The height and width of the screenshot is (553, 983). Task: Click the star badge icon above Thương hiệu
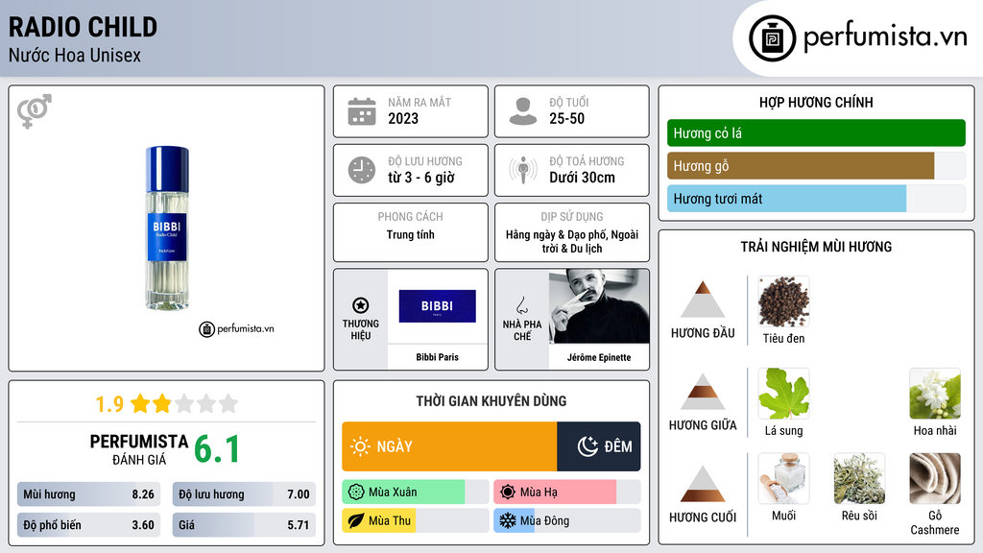click(361, 305)
